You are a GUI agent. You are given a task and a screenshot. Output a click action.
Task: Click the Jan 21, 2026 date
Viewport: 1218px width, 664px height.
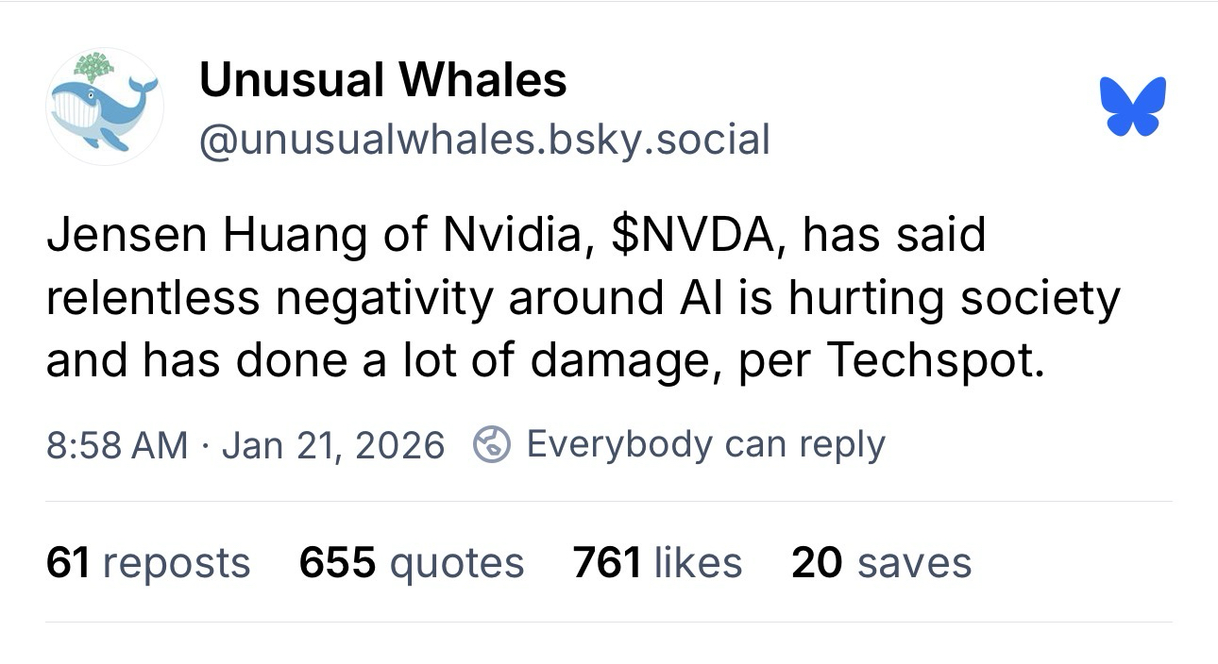(332, 444)
